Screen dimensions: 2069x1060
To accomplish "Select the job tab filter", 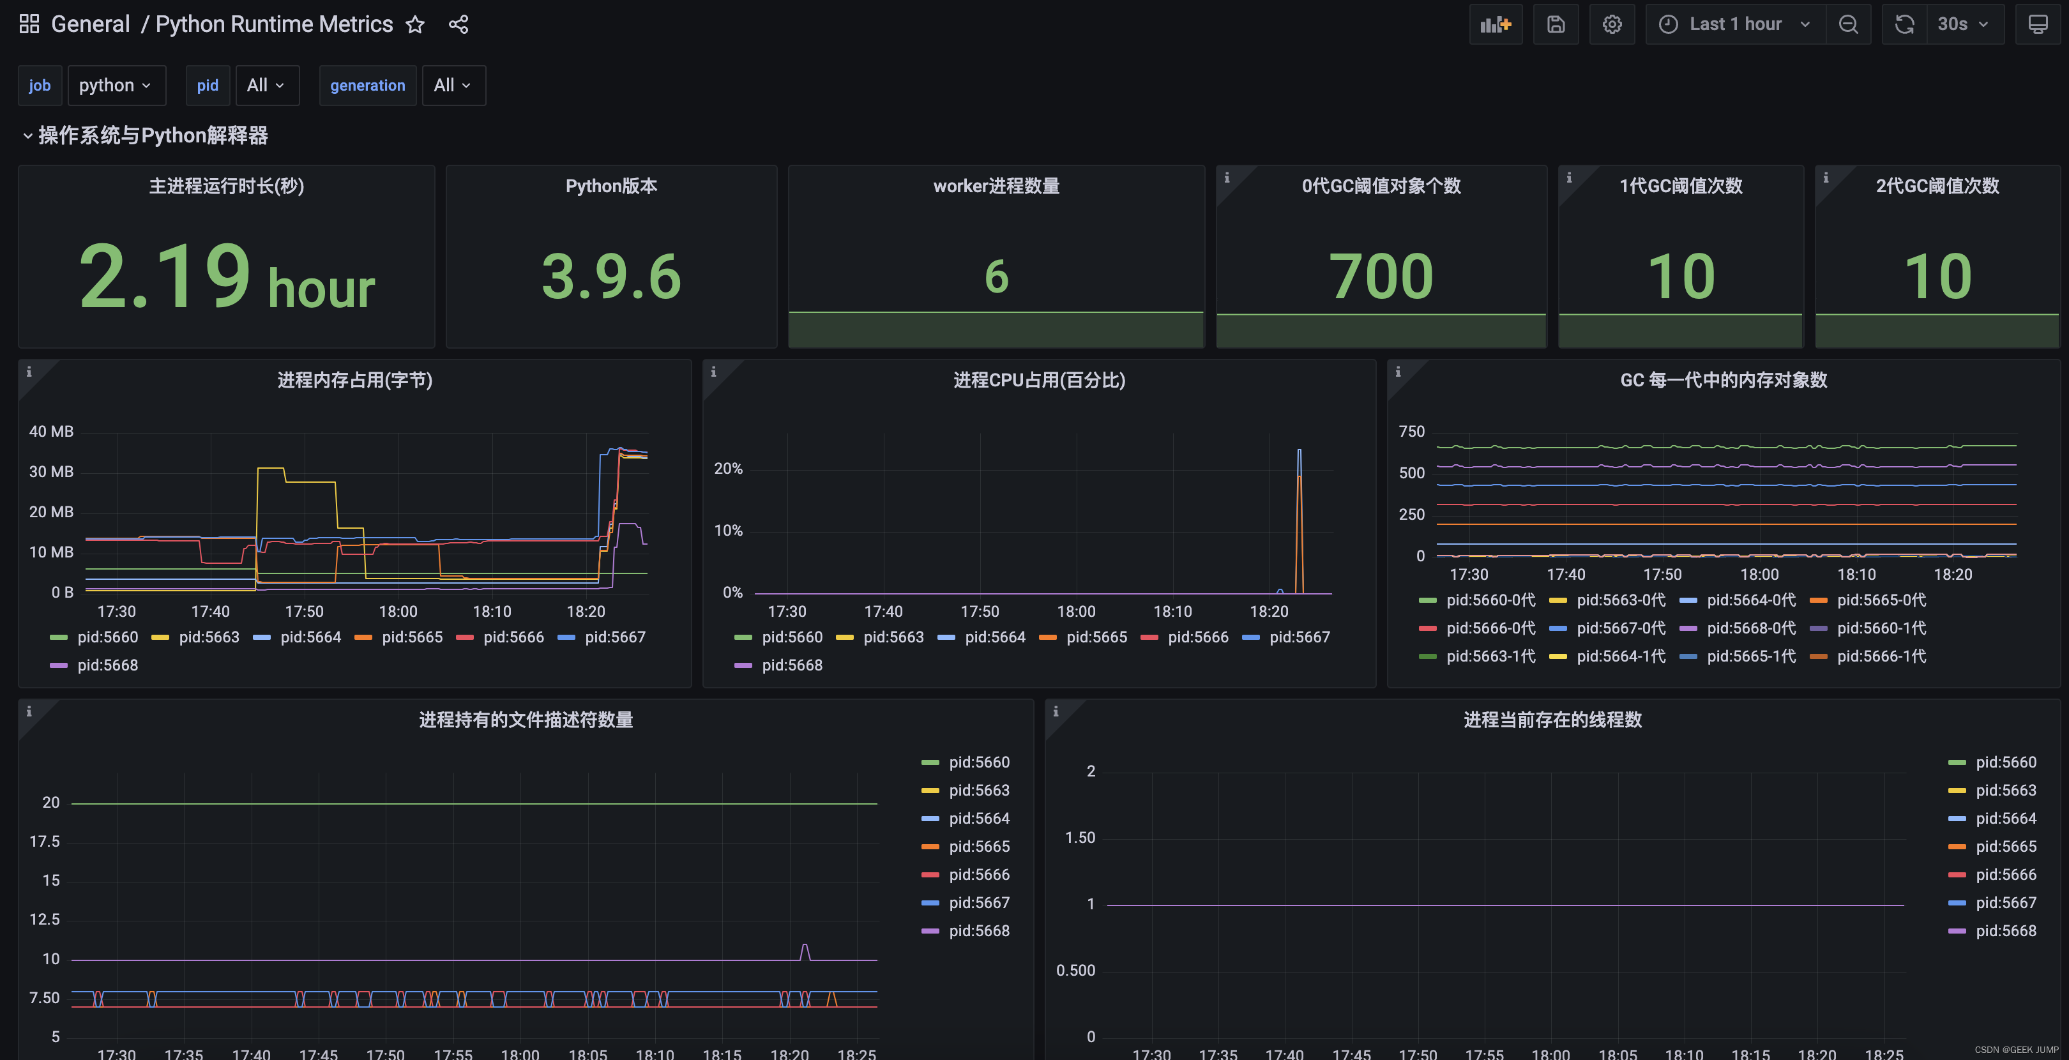I will 39,84.
